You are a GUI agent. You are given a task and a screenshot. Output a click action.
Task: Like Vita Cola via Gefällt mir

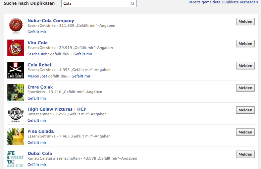(x=83, y=54)
